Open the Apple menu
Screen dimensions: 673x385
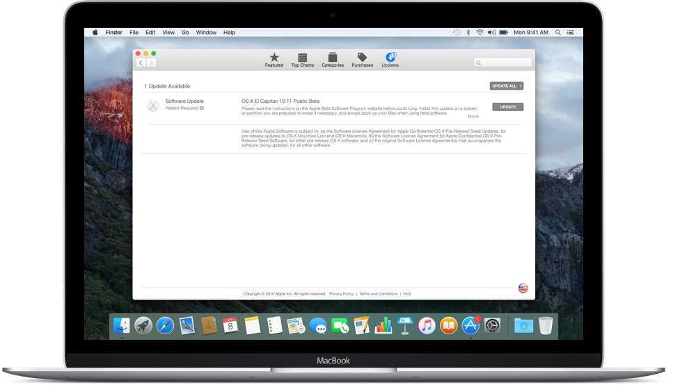95,32
